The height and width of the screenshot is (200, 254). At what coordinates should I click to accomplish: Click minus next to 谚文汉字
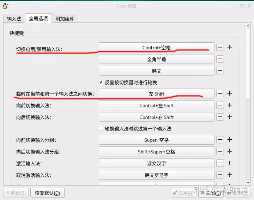220,163
